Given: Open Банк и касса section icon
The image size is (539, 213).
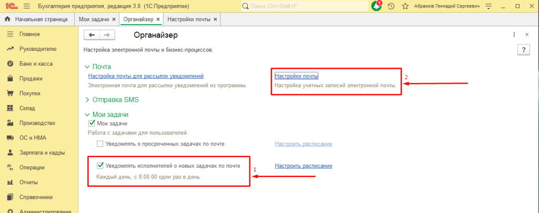Looking at the screenshot, I should 10,63.
